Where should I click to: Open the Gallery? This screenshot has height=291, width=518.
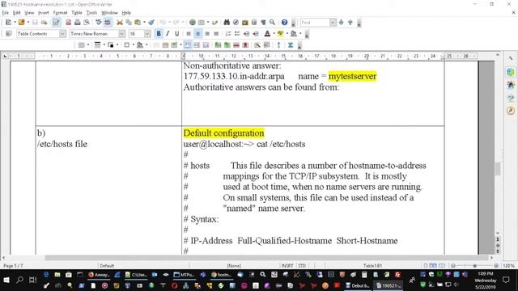[x=245, y=23]
